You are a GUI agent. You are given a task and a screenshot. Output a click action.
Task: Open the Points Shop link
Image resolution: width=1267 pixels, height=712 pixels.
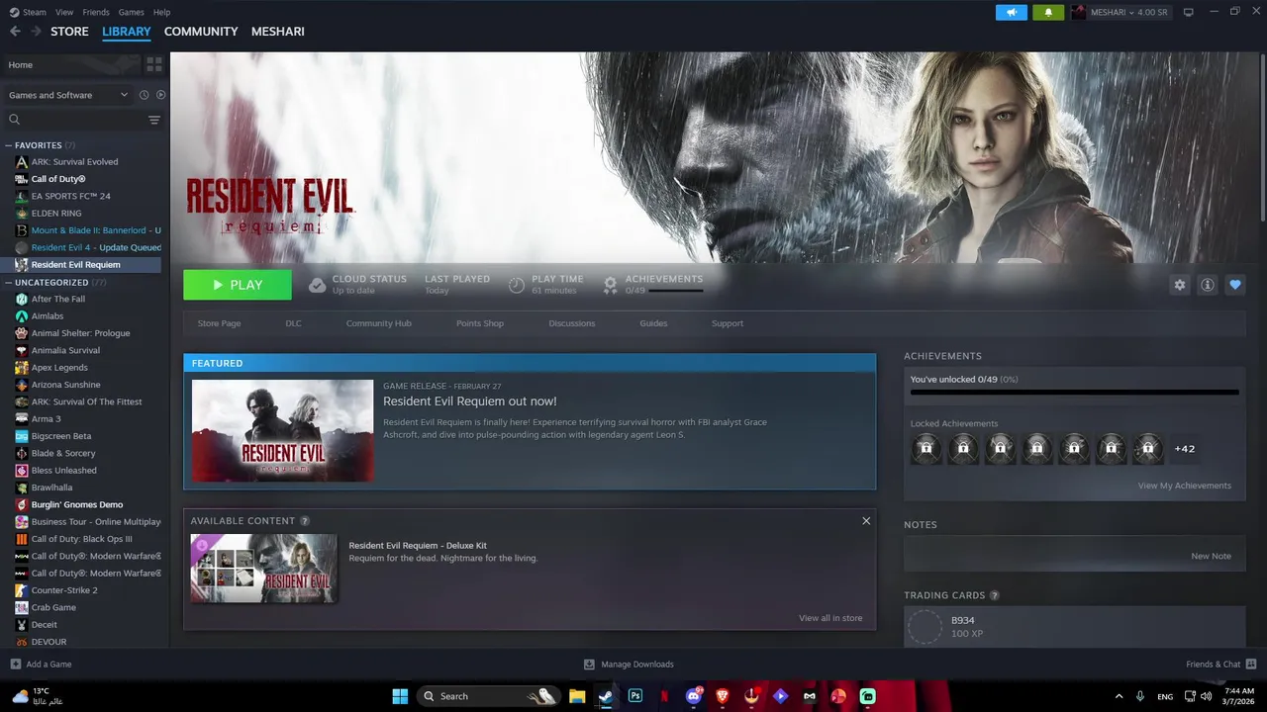(480, 323)
